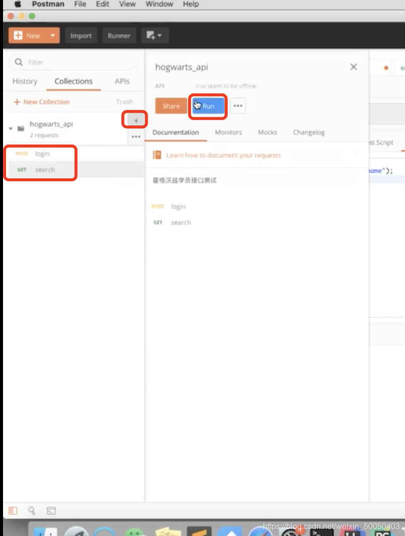
Task: Click the hogwarts_api folder icon
Action: coord(21,128)
